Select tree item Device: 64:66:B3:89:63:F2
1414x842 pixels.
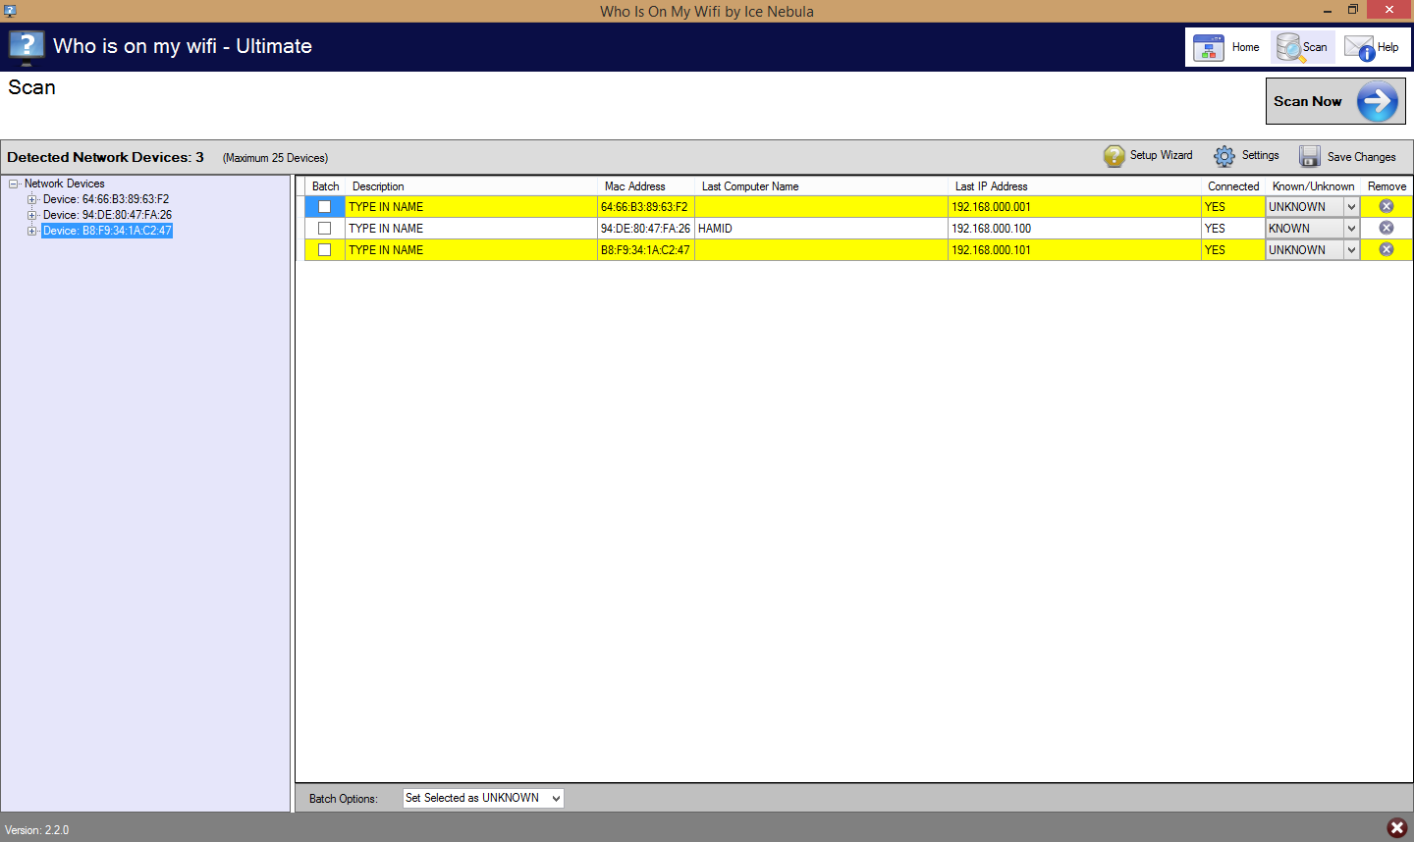coord(106,199)
